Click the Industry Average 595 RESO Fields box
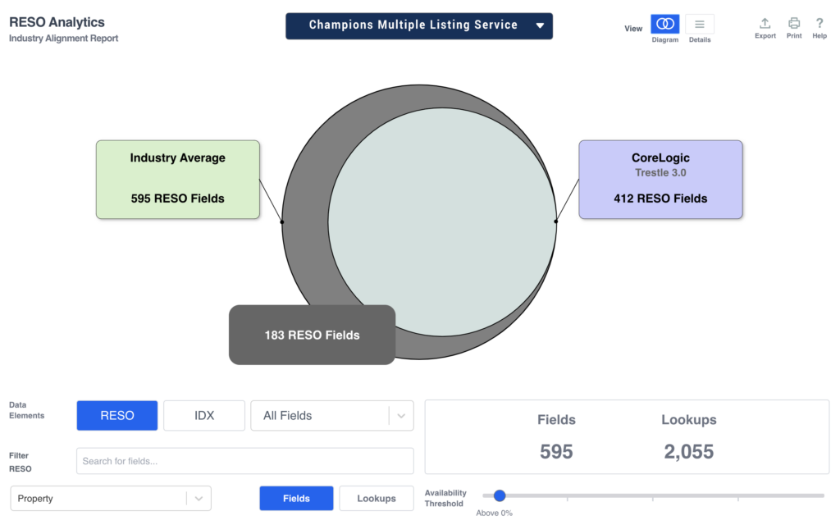This screenshot has width=840, height=525. coord(178,179)
